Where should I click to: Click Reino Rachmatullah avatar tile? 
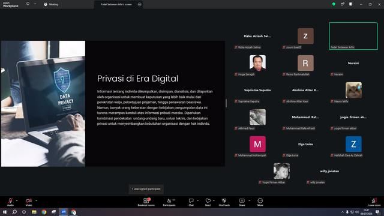tap(305, 63)
